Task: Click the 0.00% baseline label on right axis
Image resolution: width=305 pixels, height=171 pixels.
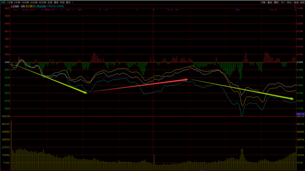Action: point(300,62)
